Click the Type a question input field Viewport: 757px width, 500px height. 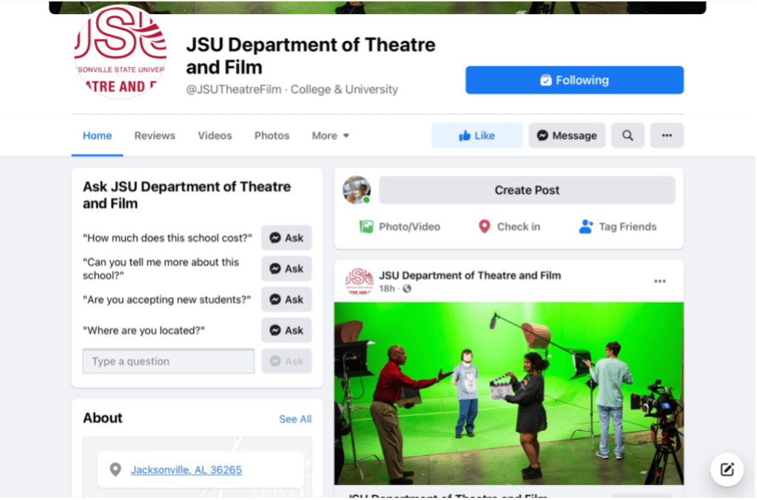[x=168, y=361]
